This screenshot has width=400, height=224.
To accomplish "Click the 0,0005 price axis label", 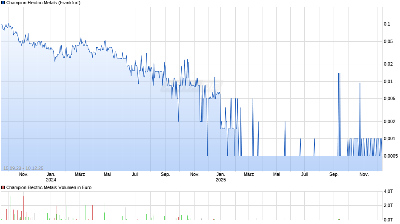I will pos(391,156).
